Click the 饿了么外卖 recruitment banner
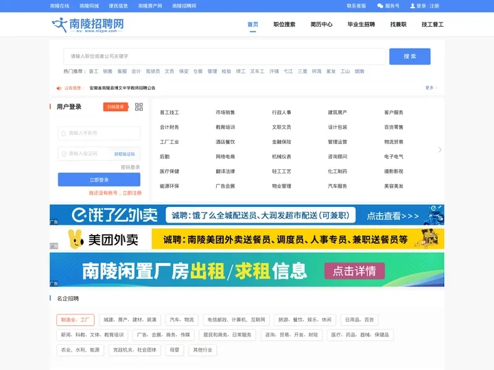This screenshot has height=370, width=494. (x=247, y=215)
